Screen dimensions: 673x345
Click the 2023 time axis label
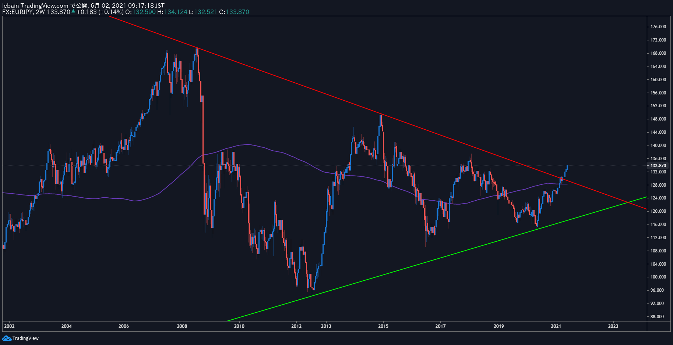[613, 326]
